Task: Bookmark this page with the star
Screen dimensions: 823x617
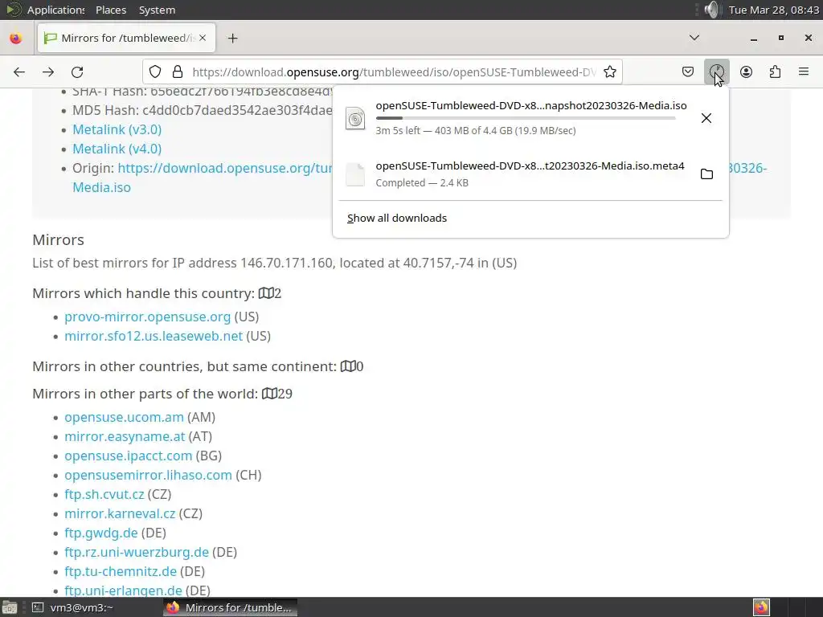Action: (610, 72)
